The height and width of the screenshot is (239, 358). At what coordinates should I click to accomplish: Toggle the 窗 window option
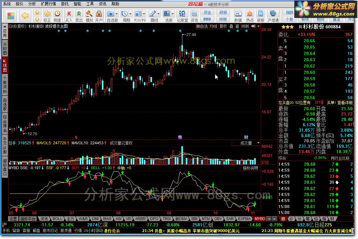point(237,26)
